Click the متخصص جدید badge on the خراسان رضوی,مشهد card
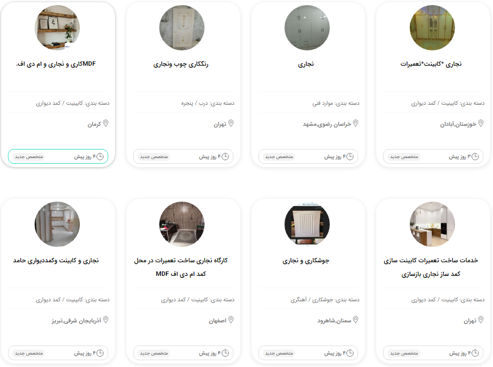The width and height of the screenshot is (493, 367). point(279,156)
